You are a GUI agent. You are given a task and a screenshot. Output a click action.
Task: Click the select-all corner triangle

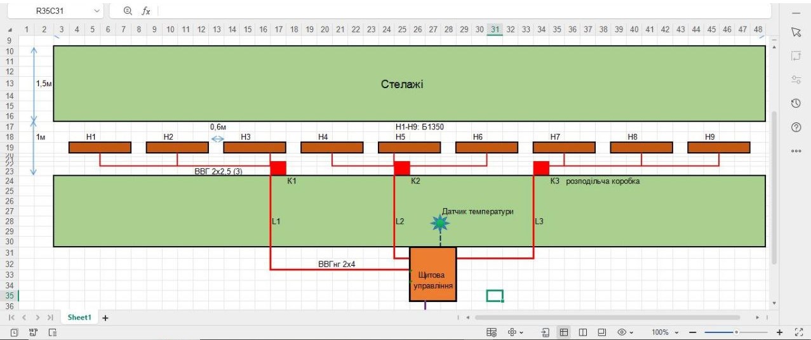(10, 30)
